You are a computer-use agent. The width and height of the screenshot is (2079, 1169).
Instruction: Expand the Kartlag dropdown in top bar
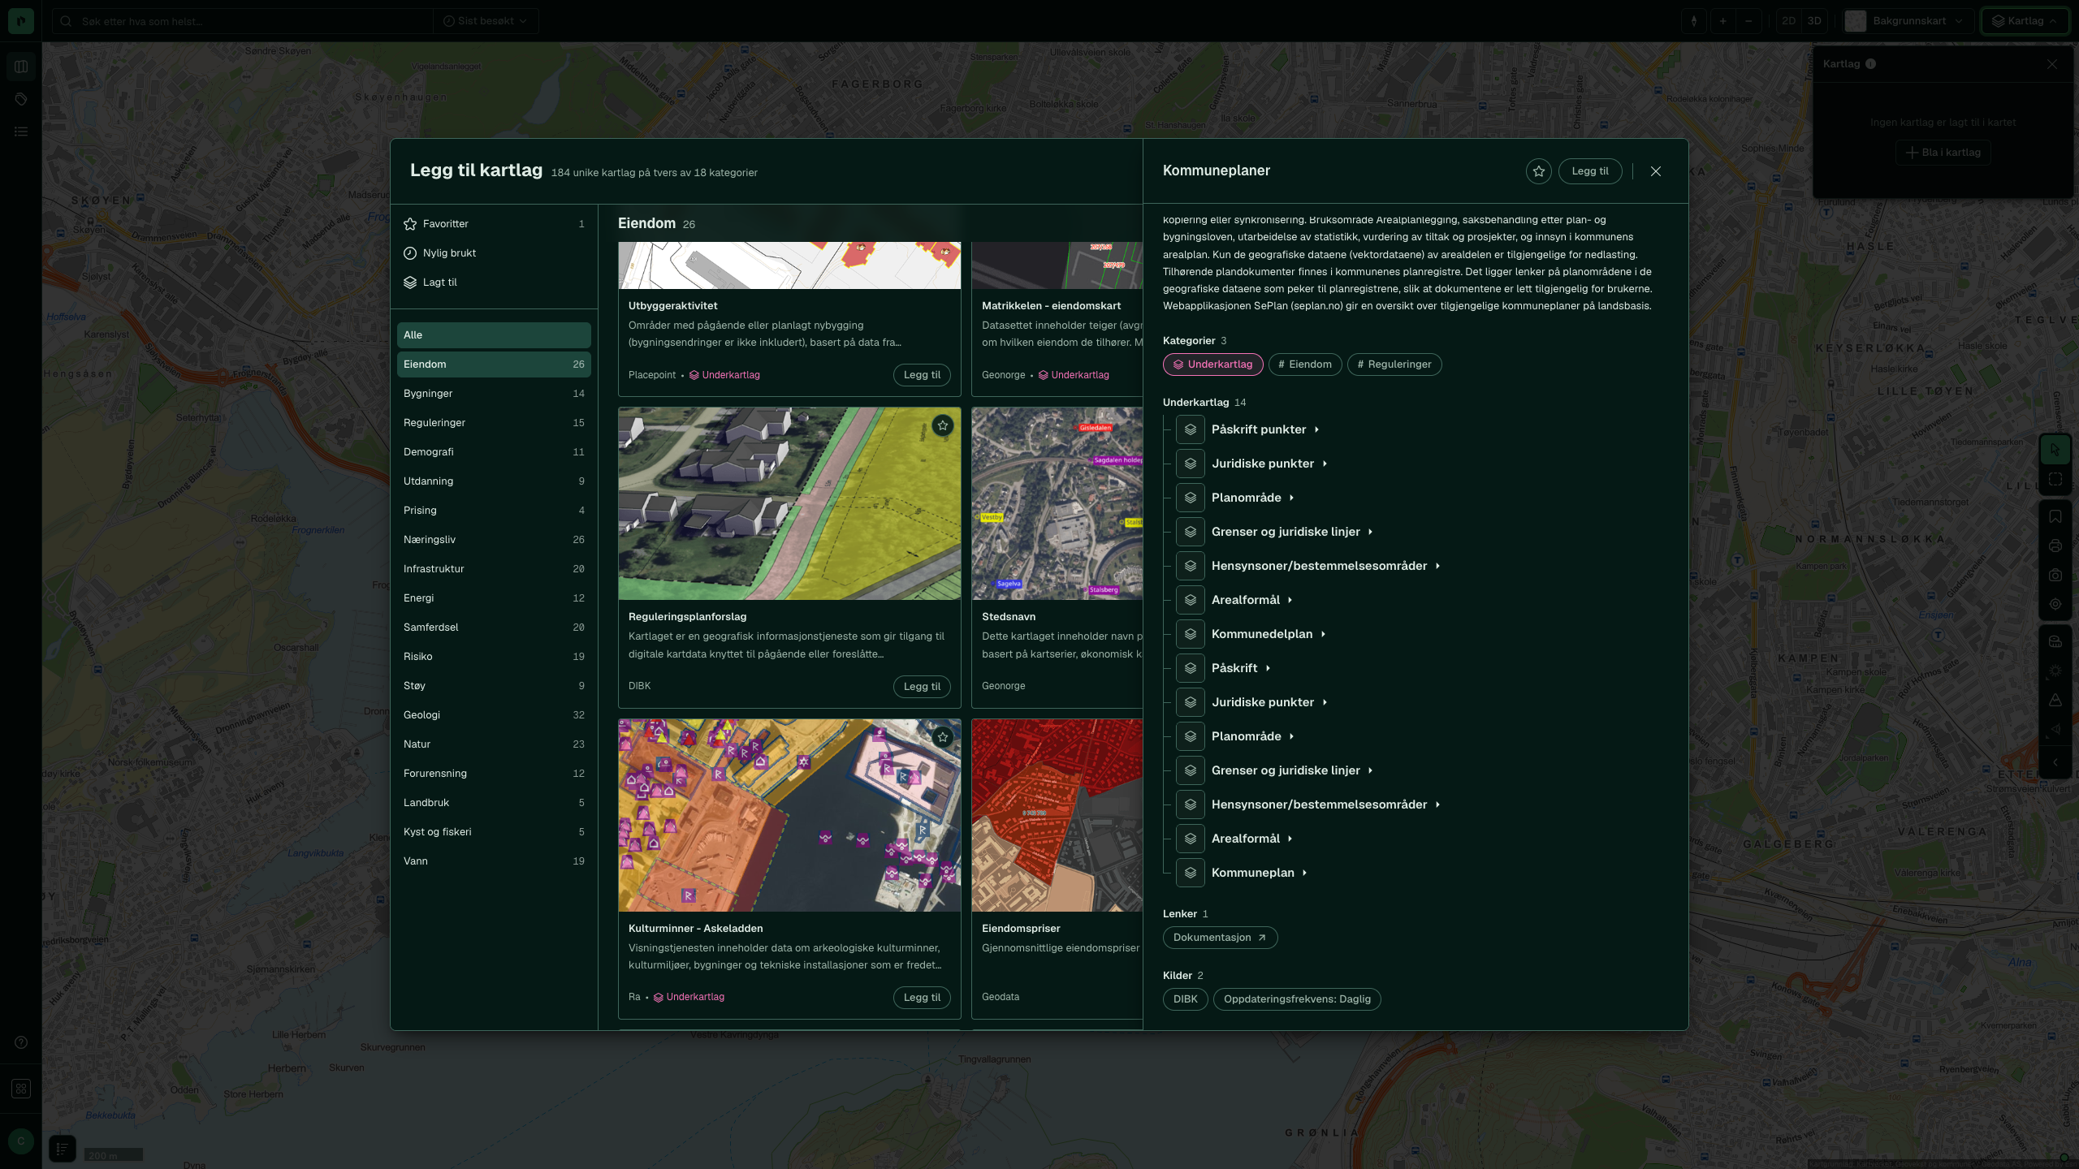click(x=2025, y=21)
